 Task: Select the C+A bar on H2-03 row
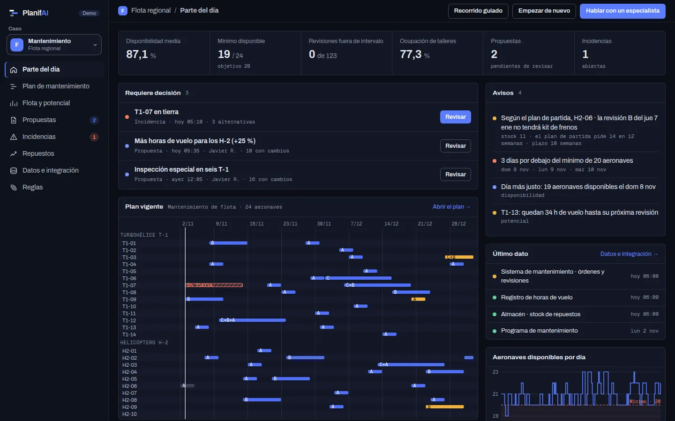point(411,365)
